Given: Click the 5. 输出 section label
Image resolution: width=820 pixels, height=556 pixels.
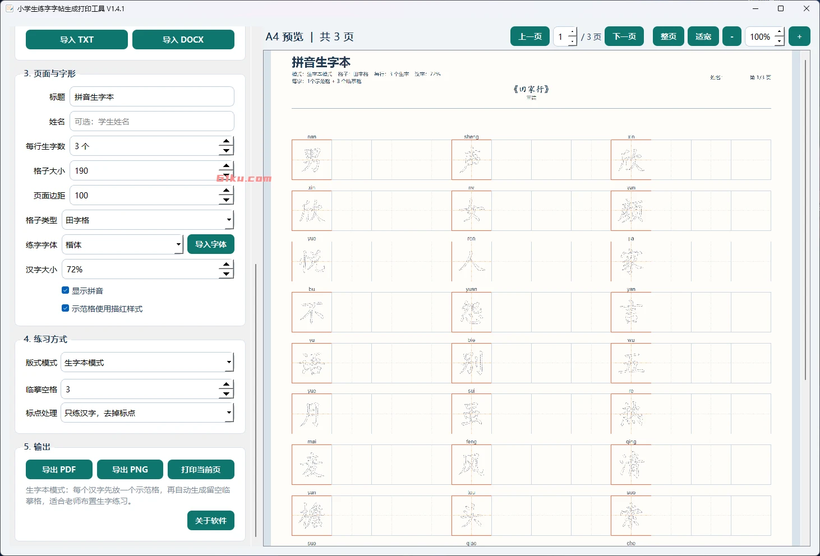Looking at the screenshot, I should (37, 447).
